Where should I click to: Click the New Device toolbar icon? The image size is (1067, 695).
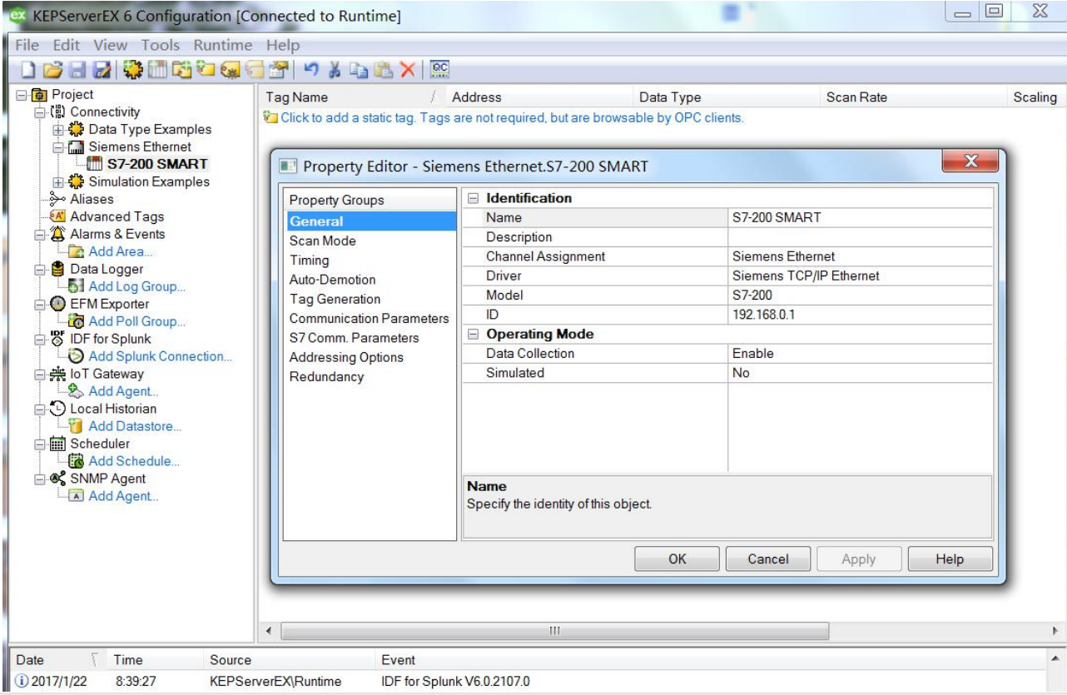pos(157,70)
